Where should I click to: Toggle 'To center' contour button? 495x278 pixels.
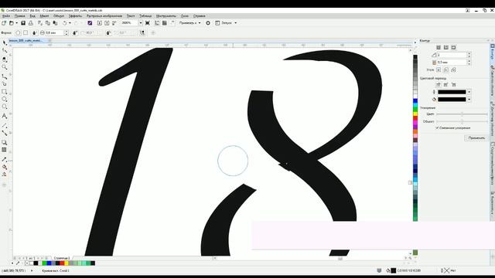(439, 47)
